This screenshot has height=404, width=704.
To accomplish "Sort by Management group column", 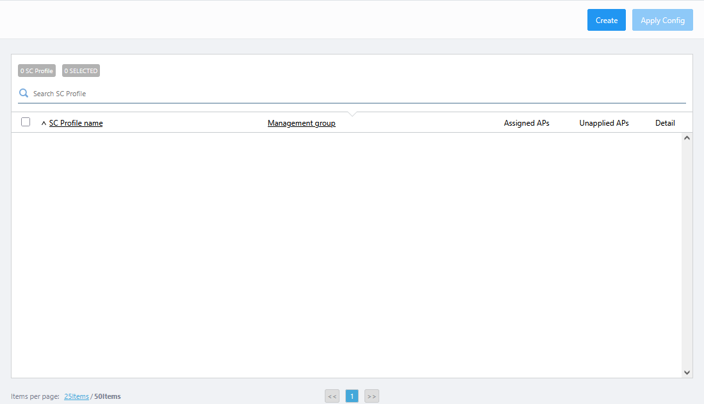I will click(301, 123).
